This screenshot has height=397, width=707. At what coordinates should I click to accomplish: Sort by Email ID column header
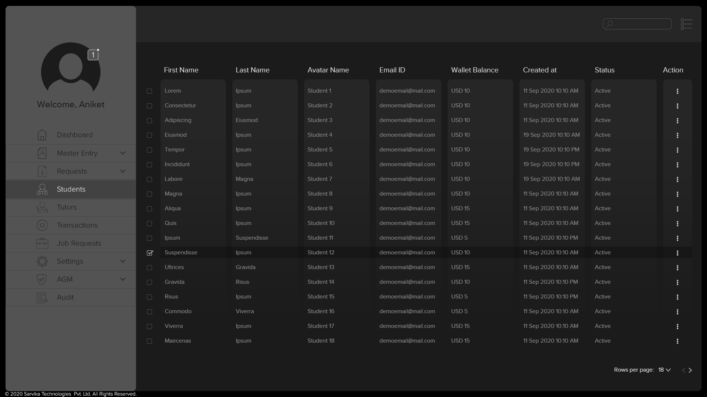click(392, 70)
